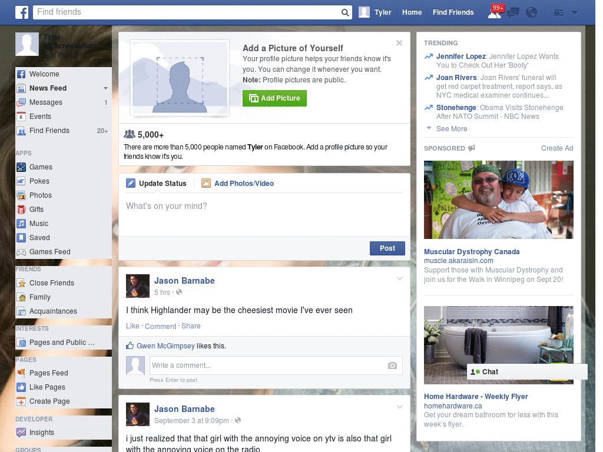The height and width of the screenshot is (452, 603).
Task: Click the Pokes app icon
Action: point(21,181)
